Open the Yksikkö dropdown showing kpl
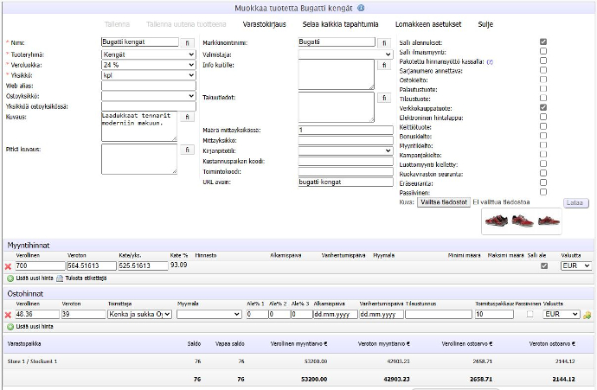The height and width of the screenshot is (390, 597). coord(149,75)
